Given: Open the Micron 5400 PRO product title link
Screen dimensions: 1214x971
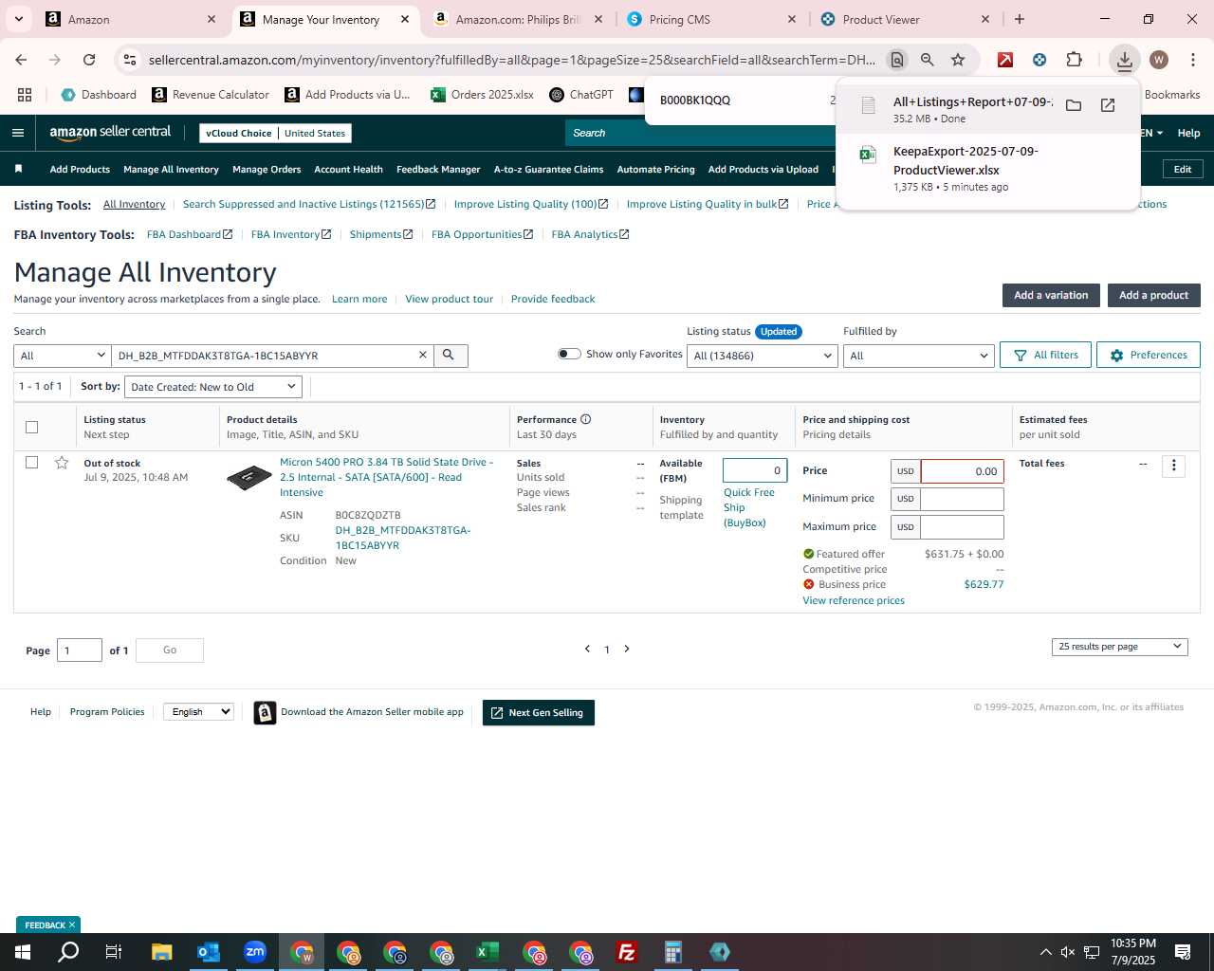Looking at the screenshot, I should click(x=386, y=477).
